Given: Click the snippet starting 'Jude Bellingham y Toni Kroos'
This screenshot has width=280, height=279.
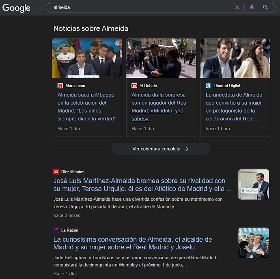Looking at the screenshot, I should click(x=135, y=261).
